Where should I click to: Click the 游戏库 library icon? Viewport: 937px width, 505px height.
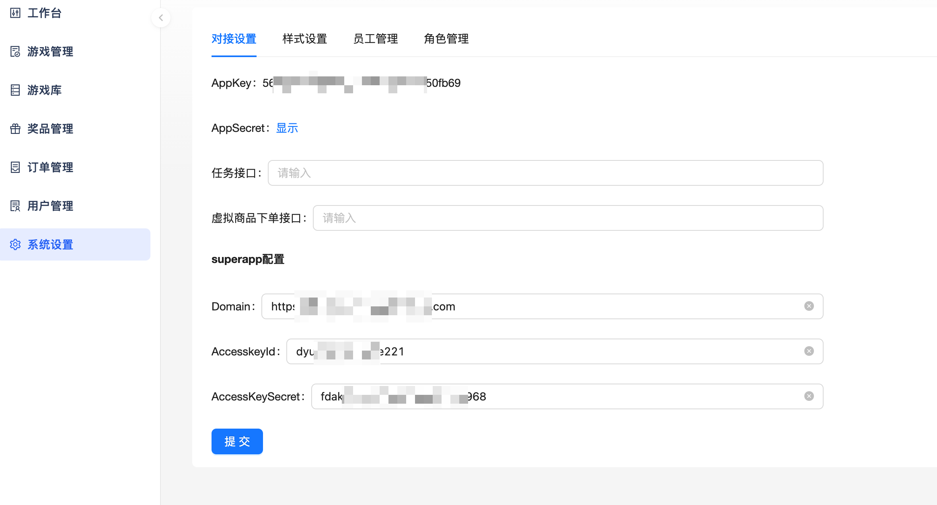(x=15, y=90)
